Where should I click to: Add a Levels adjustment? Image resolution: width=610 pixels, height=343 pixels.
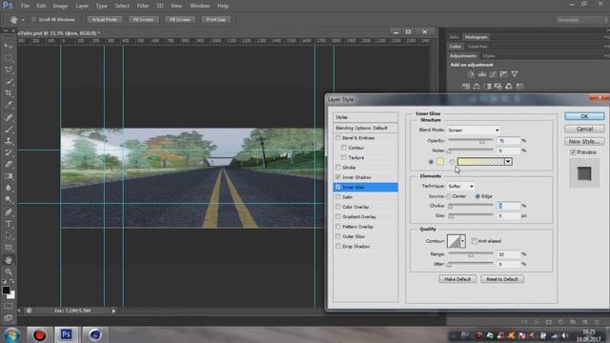point(482,74)
